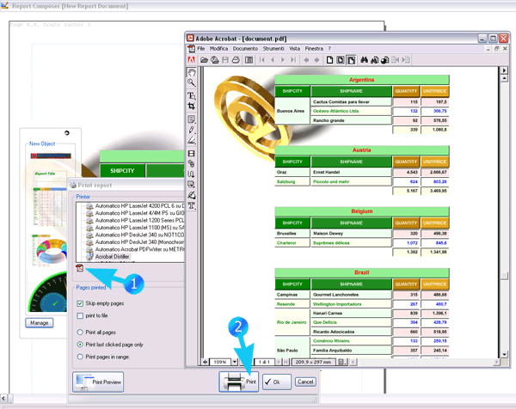This screenshot has height=409, width=516.
Task: Click the Adobe logo icon in Acrobat toolbar
Action: point(191,60)
